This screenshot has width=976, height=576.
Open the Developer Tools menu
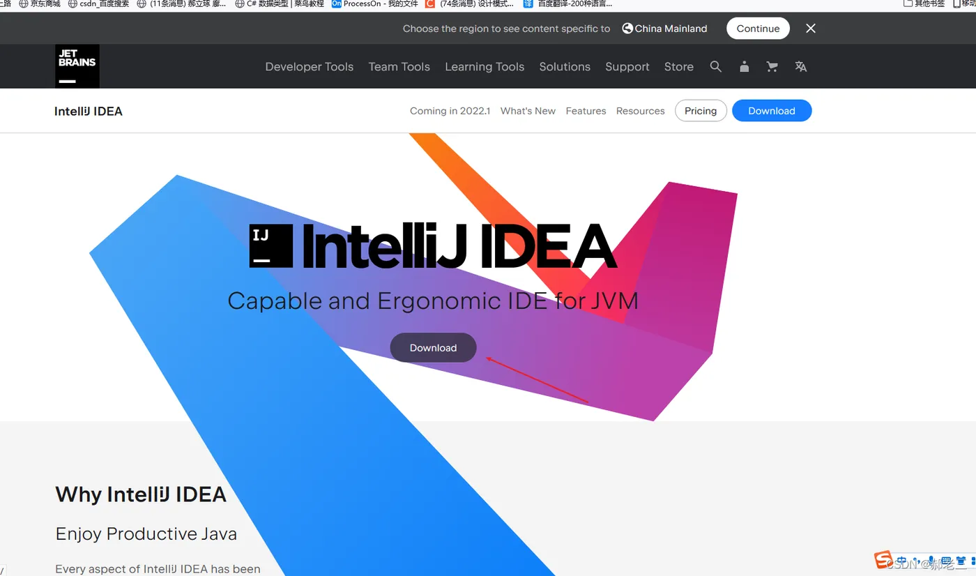310,67
